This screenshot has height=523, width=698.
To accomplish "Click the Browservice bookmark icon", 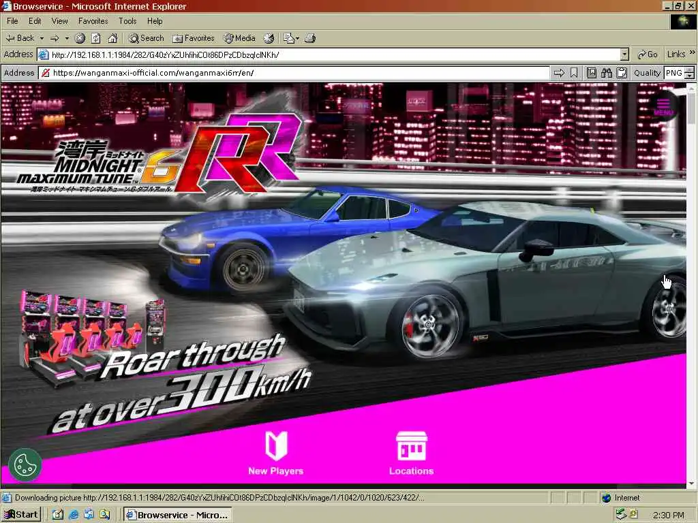I will pyautogui.click(x=574, y=73).
